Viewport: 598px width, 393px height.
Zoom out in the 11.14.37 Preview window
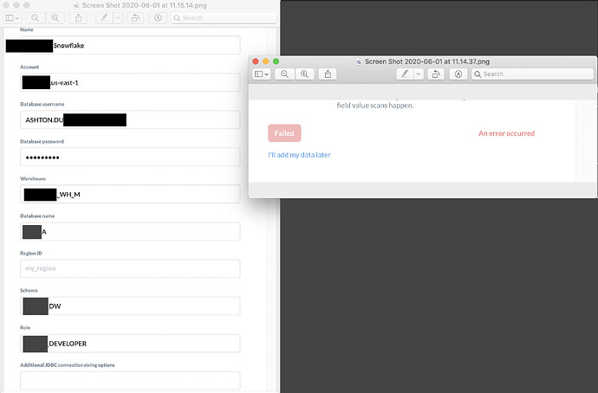284,74
